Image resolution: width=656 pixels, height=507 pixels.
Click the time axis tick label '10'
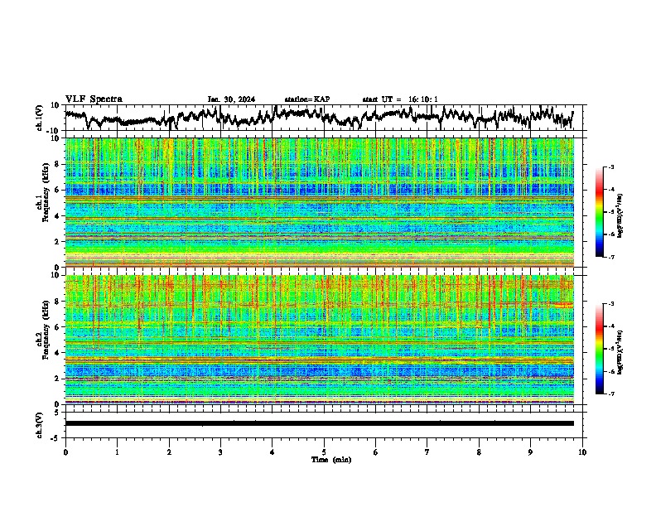click(x=582, y=452)
